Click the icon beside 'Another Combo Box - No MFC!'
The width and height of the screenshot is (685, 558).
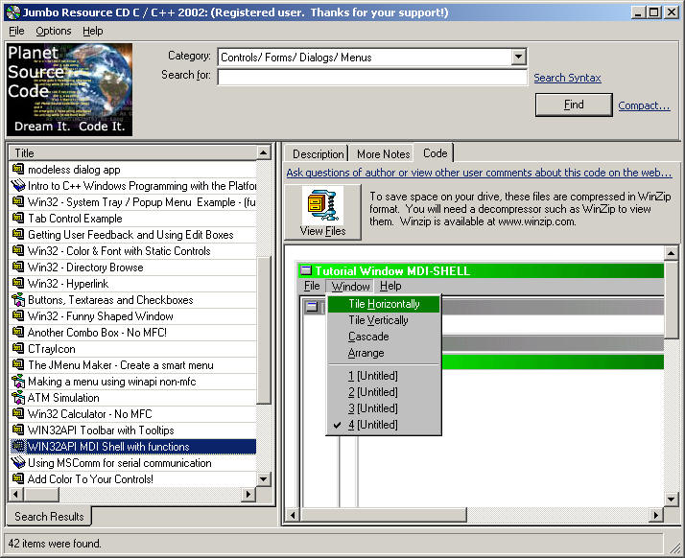click(x=18, y=332)
